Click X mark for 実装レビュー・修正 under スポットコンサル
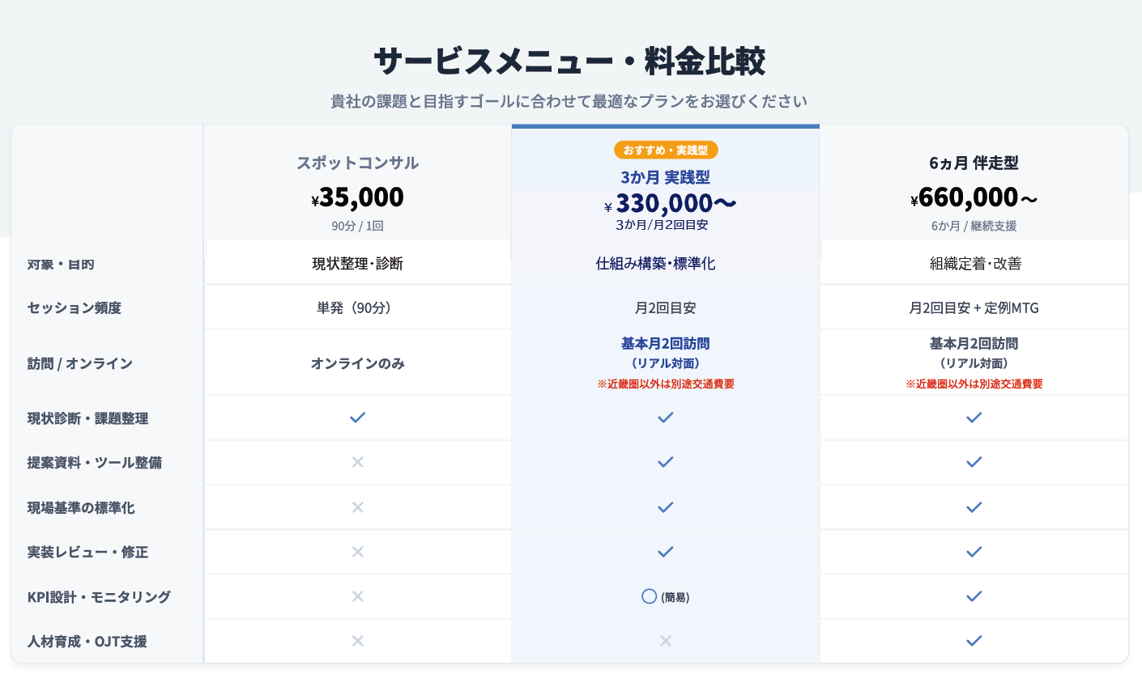 [357, 552]
